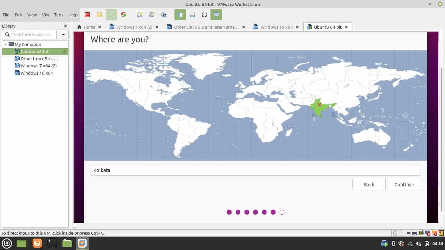Toggle the library sidebar visibility icon
The image size is (445, 250).
180,15
